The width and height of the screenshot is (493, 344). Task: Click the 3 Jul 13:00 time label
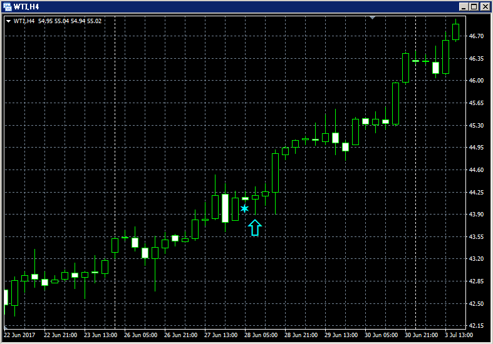(x=459, y=335)
